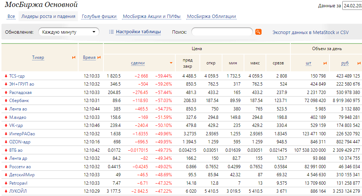Click red down arrow beside ЛУКОЙЛ
The image size is (362, 196).
click(x=6, y=191)
